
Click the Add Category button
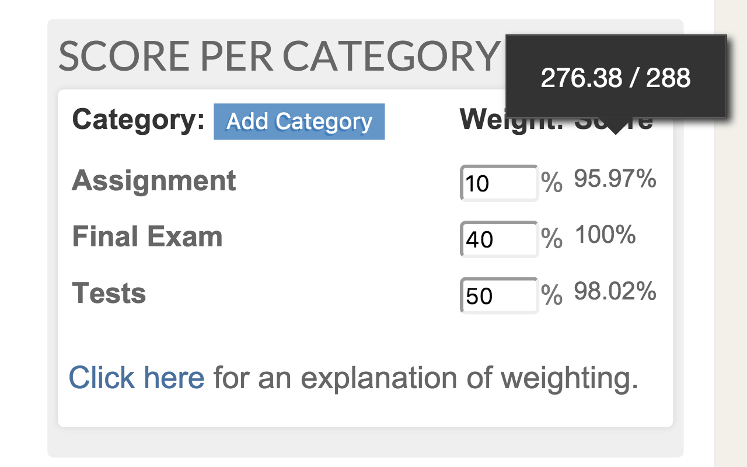(x=299, y=121)
